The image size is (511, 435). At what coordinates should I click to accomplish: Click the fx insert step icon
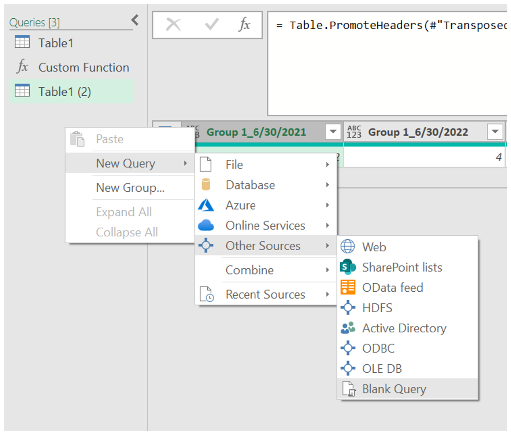[244, 25]
